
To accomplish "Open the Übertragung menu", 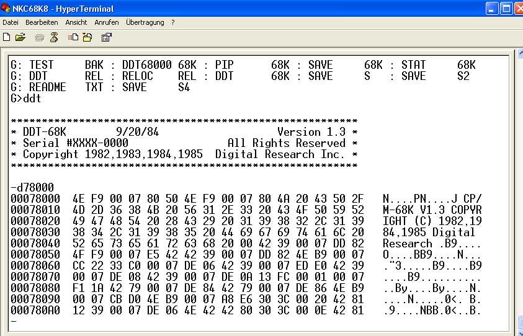I will 145,22.
